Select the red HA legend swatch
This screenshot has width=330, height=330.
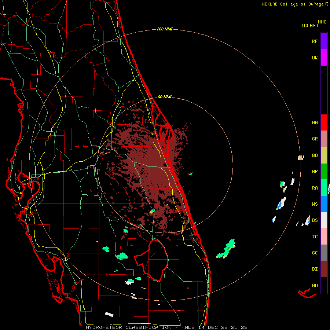(324, 122)
